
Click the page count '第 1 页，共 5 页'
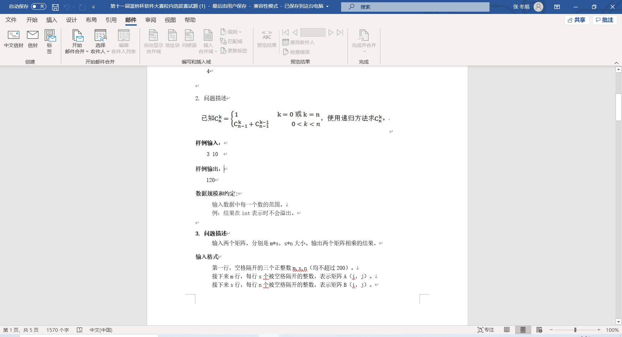click(x=21, y=330)
